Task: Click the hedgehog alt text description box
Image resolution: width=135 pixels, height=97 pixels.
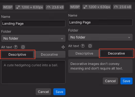Action: pos(33,72)
